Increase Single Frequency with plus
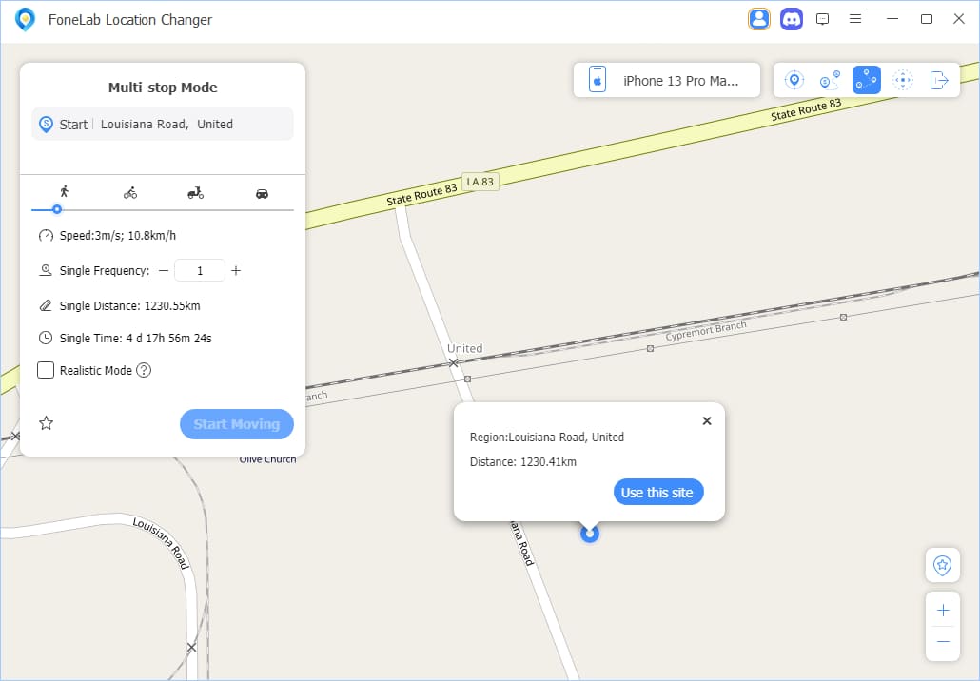Viewport: 980px width, 681px height. pyautogui.click(x=236, y=270)
